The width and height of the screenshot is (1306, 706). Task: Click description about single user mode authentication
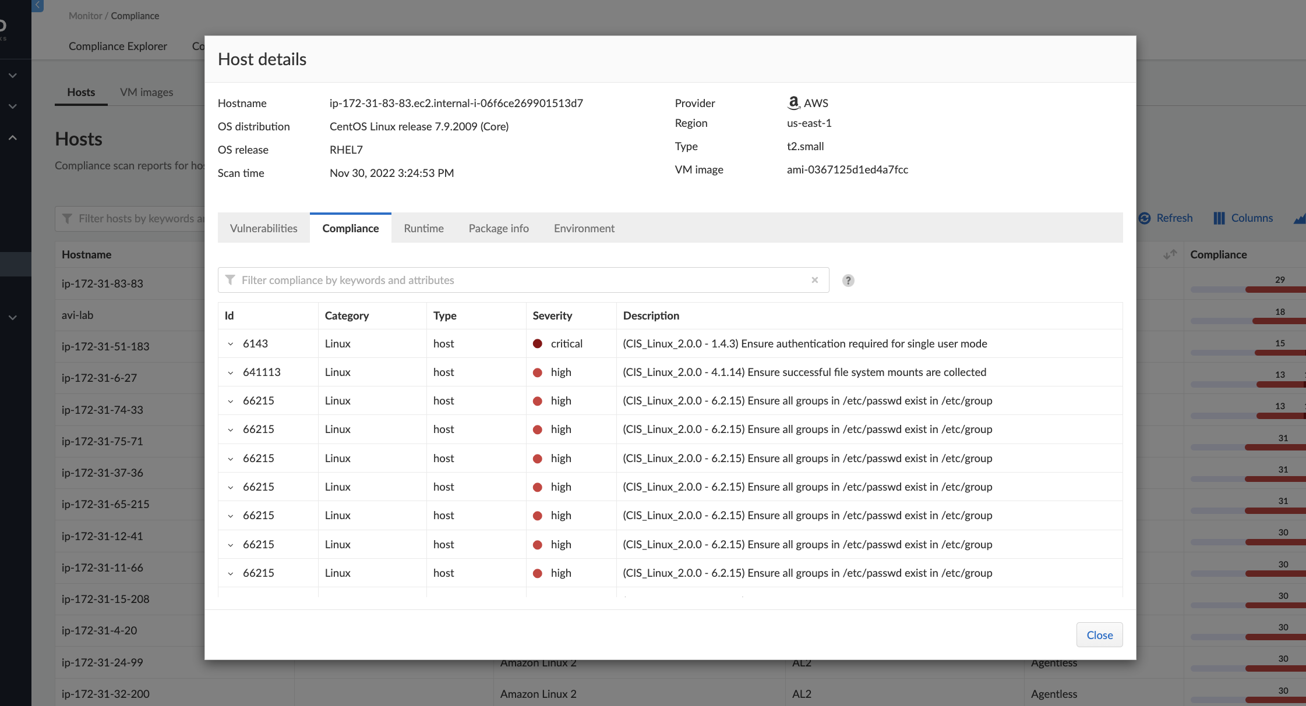805,343
